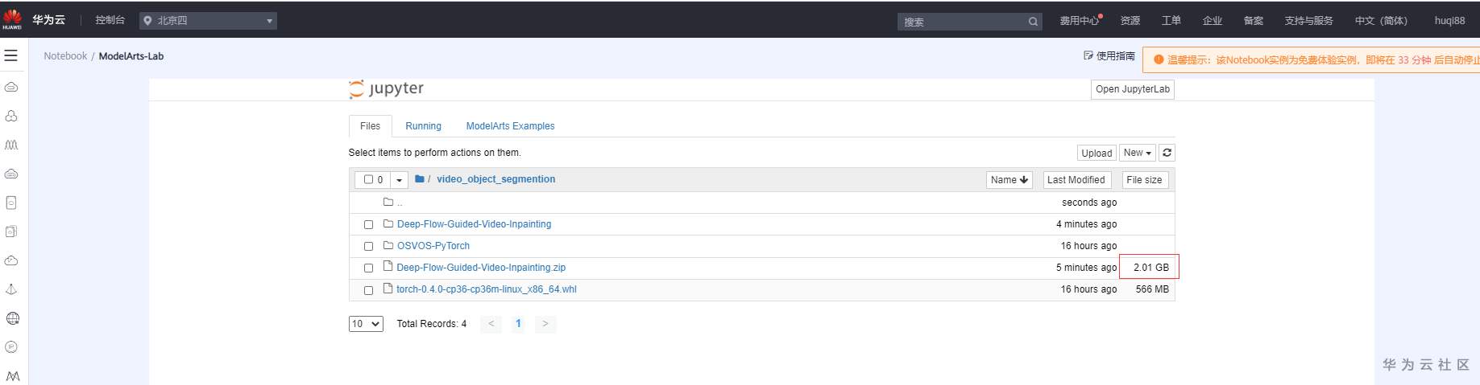This screenshot has height=385, width=1480.
Task: Go to next page in pagination
Action: tap(545, 324)
